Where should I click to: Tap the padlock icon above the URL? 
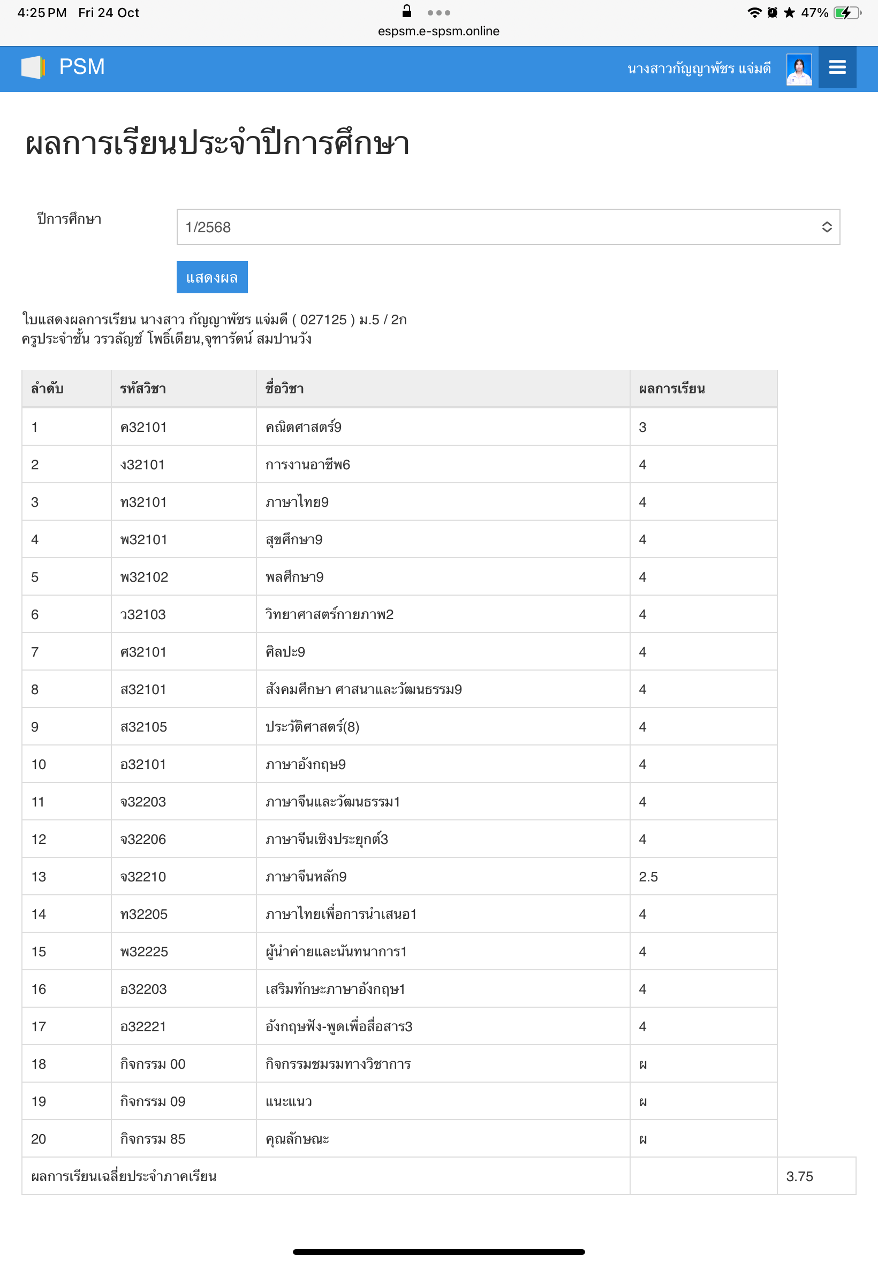click(406, 11)
